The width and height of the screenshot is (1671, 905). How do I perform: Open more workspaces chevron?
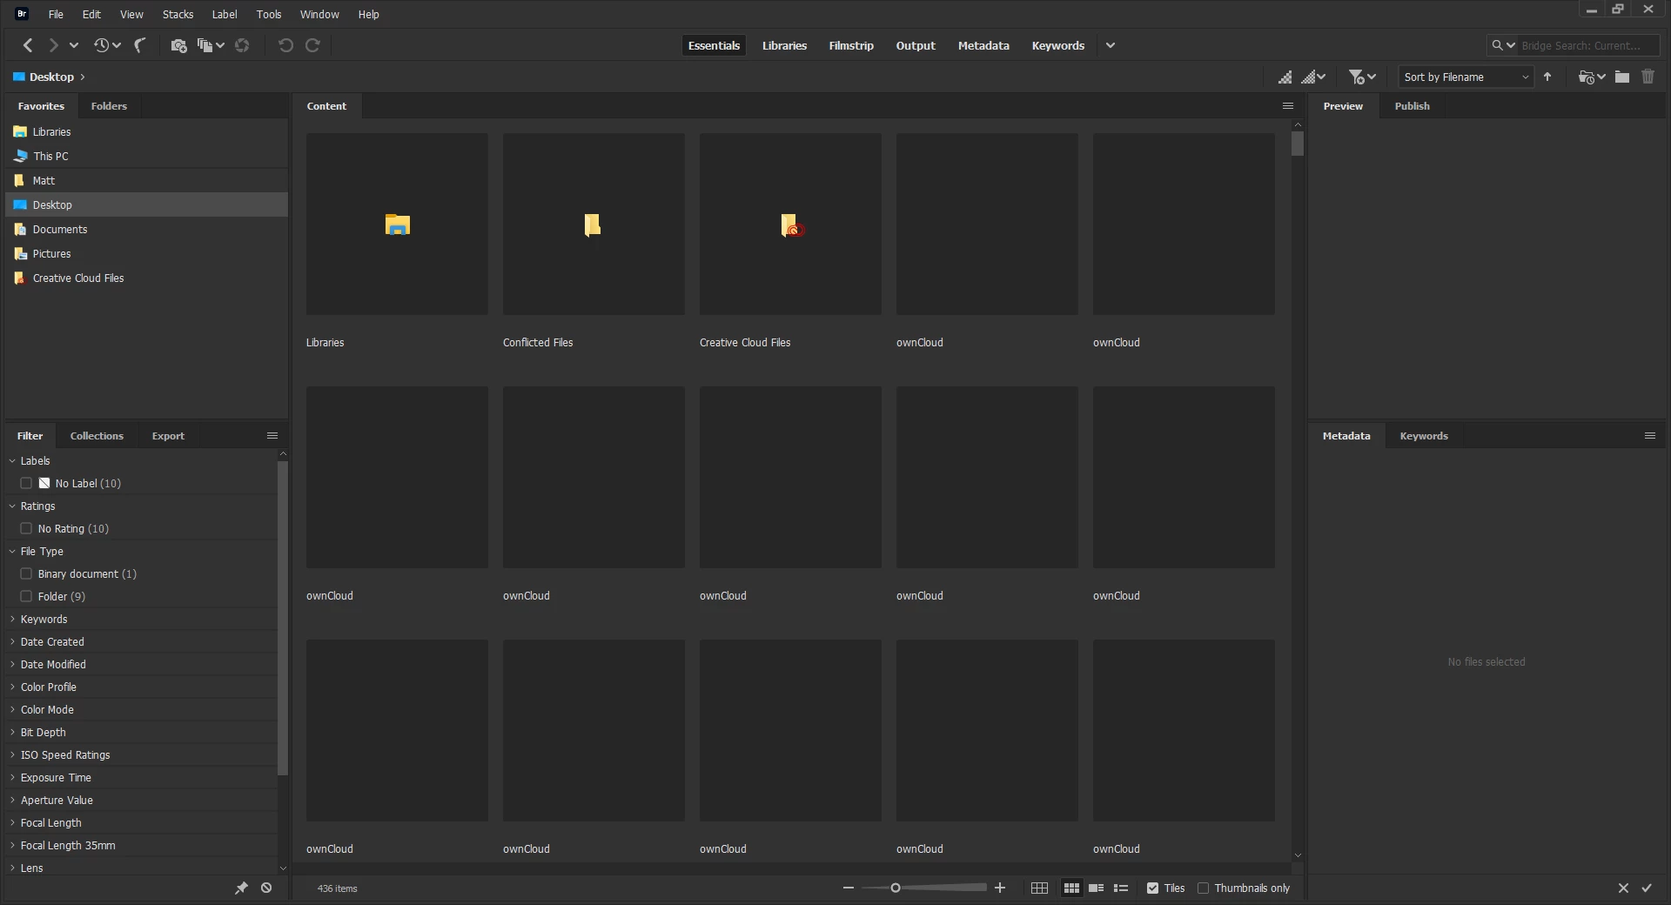(1111, 45)
